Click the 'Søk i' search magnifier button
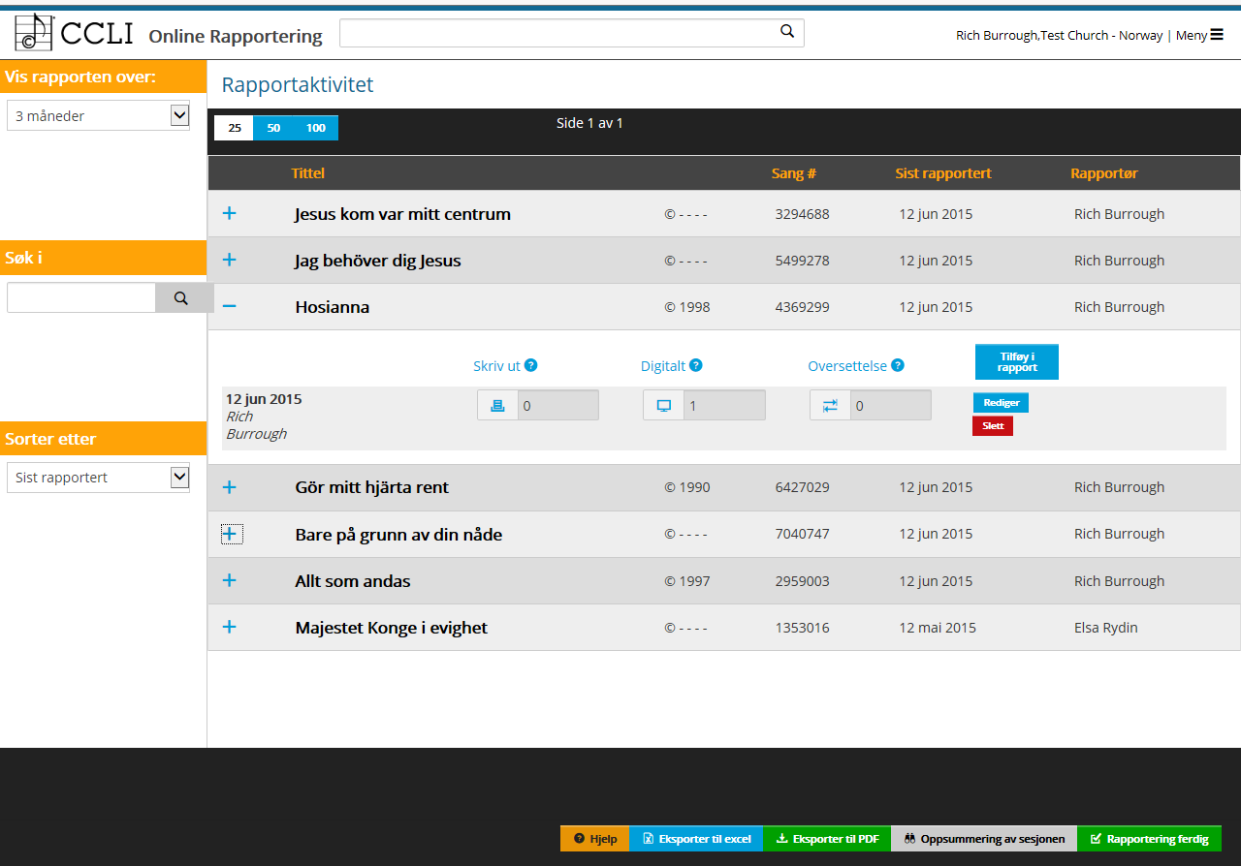 (x=181, y=297)
